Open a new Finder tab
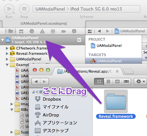This screenshot has width=147, height=136. 128,71
